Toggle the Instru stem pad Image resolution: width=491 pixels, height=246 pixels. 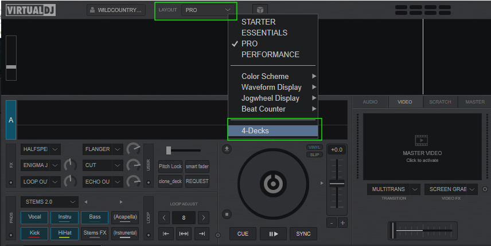tap(64, 217)
